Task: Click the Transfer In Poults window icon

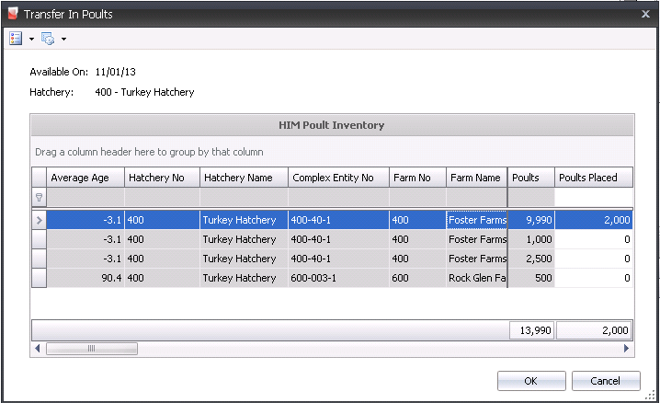Action: click(x=12, y=14)
